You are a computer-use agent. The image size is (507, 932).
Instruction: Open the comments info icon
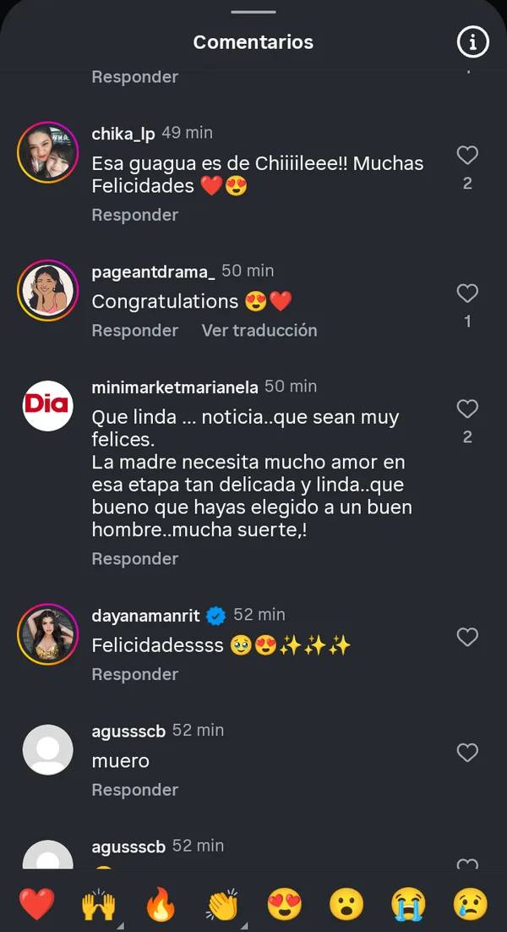click(x=472, y=41)
